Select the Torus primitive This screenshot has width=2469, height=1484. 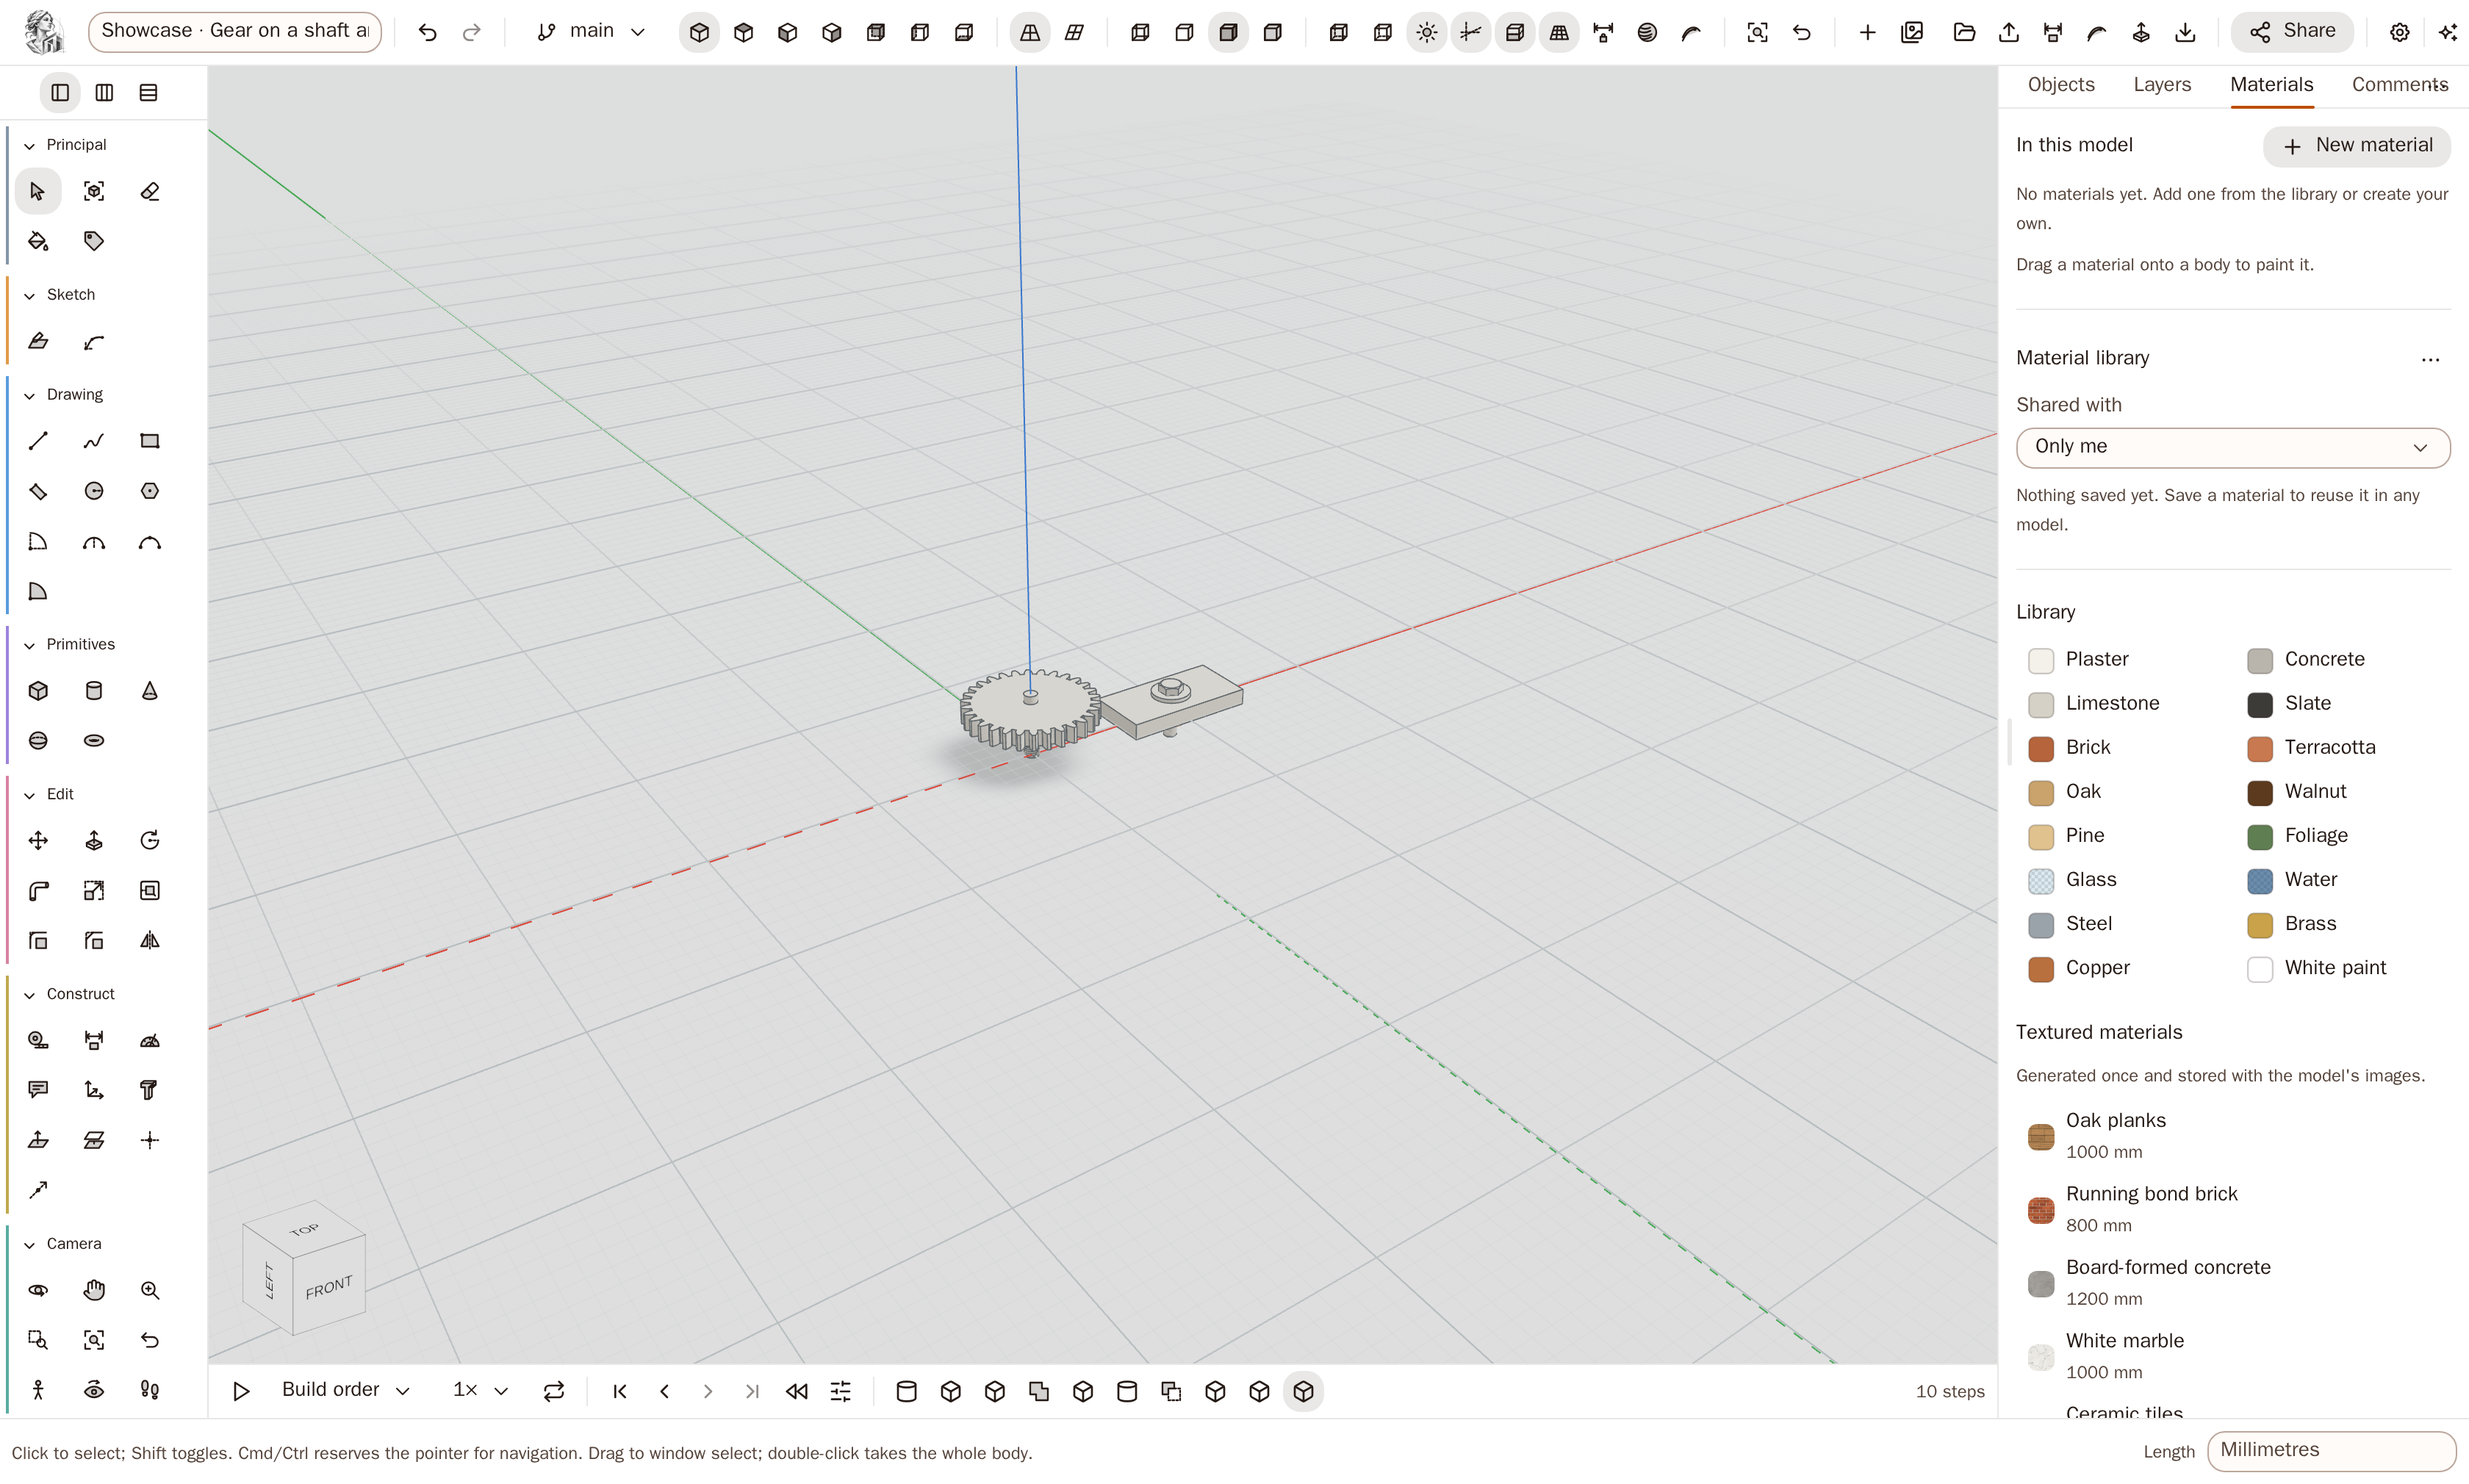(x=94, y=741)
